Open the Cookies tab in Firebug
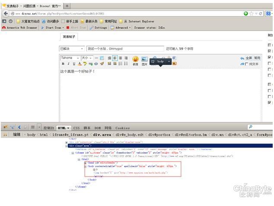This screenshot has width=274, height=206. (x=123, y=128)
